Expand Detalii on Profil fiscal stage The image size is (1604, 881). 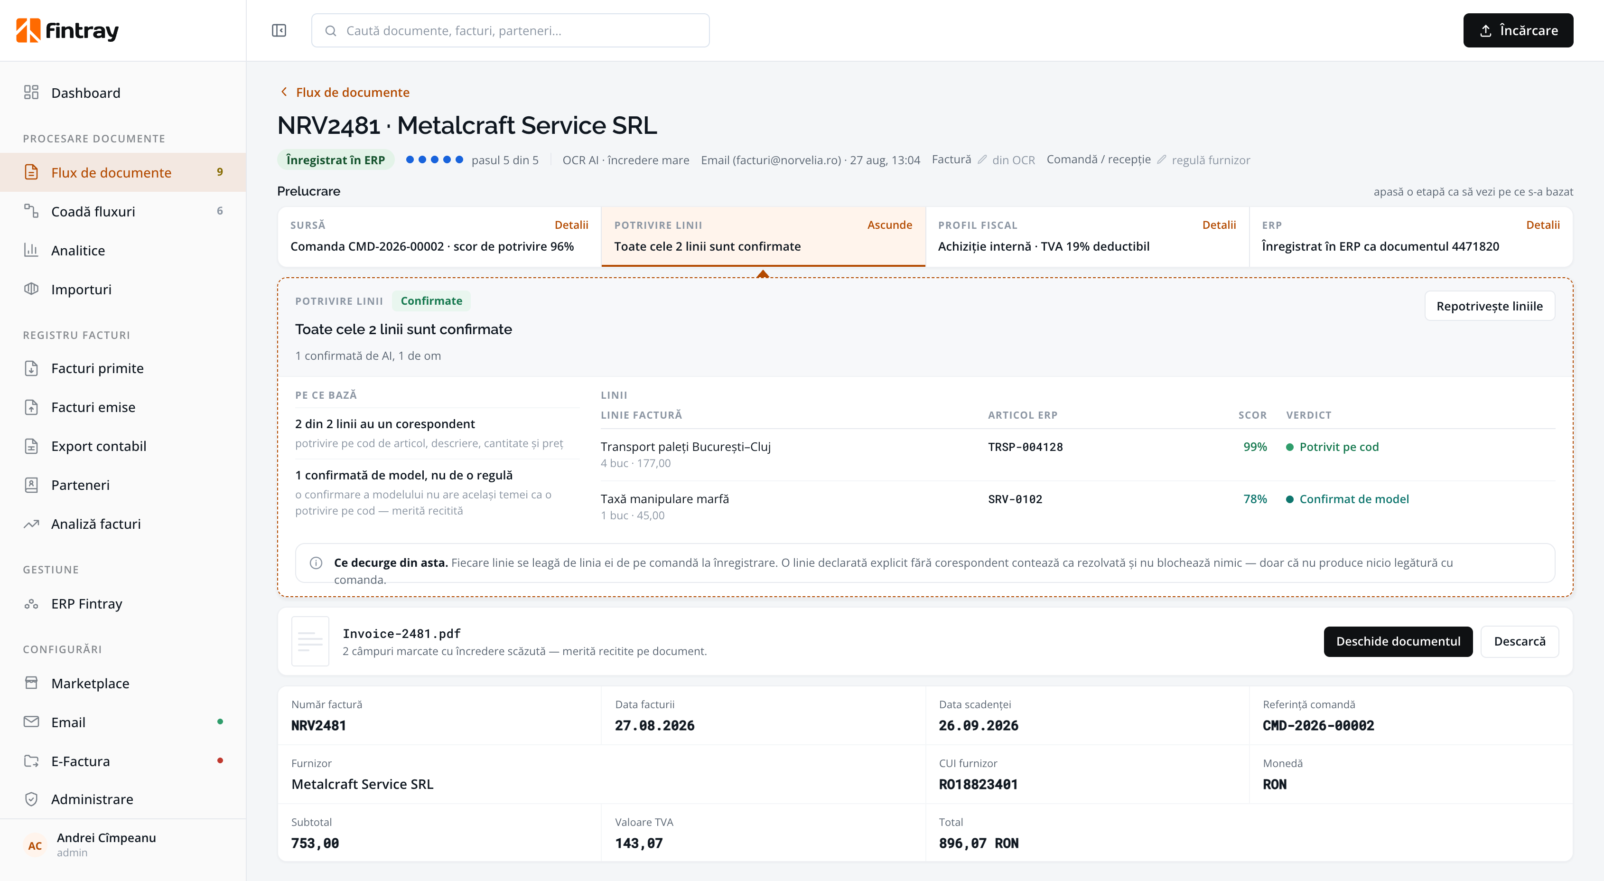click(x=1219, y=225)
